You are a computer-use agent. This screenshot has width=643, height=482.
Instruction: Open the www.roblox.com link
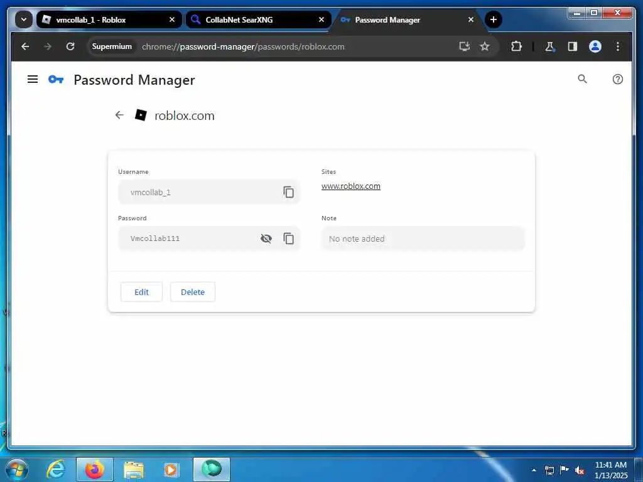(350, 186)
